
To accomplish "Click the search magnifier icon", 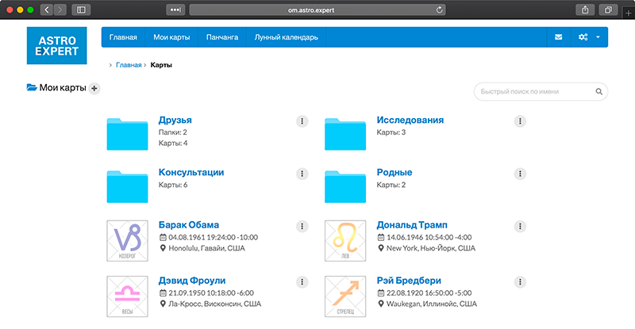I will coord(598,92).
